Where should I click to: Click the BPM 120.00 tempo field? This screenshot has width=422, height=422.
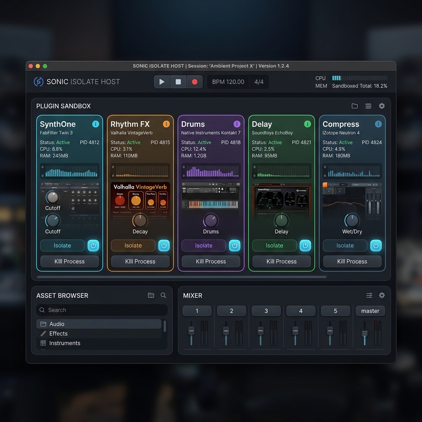pyautogui.click(x=228, y=82)
